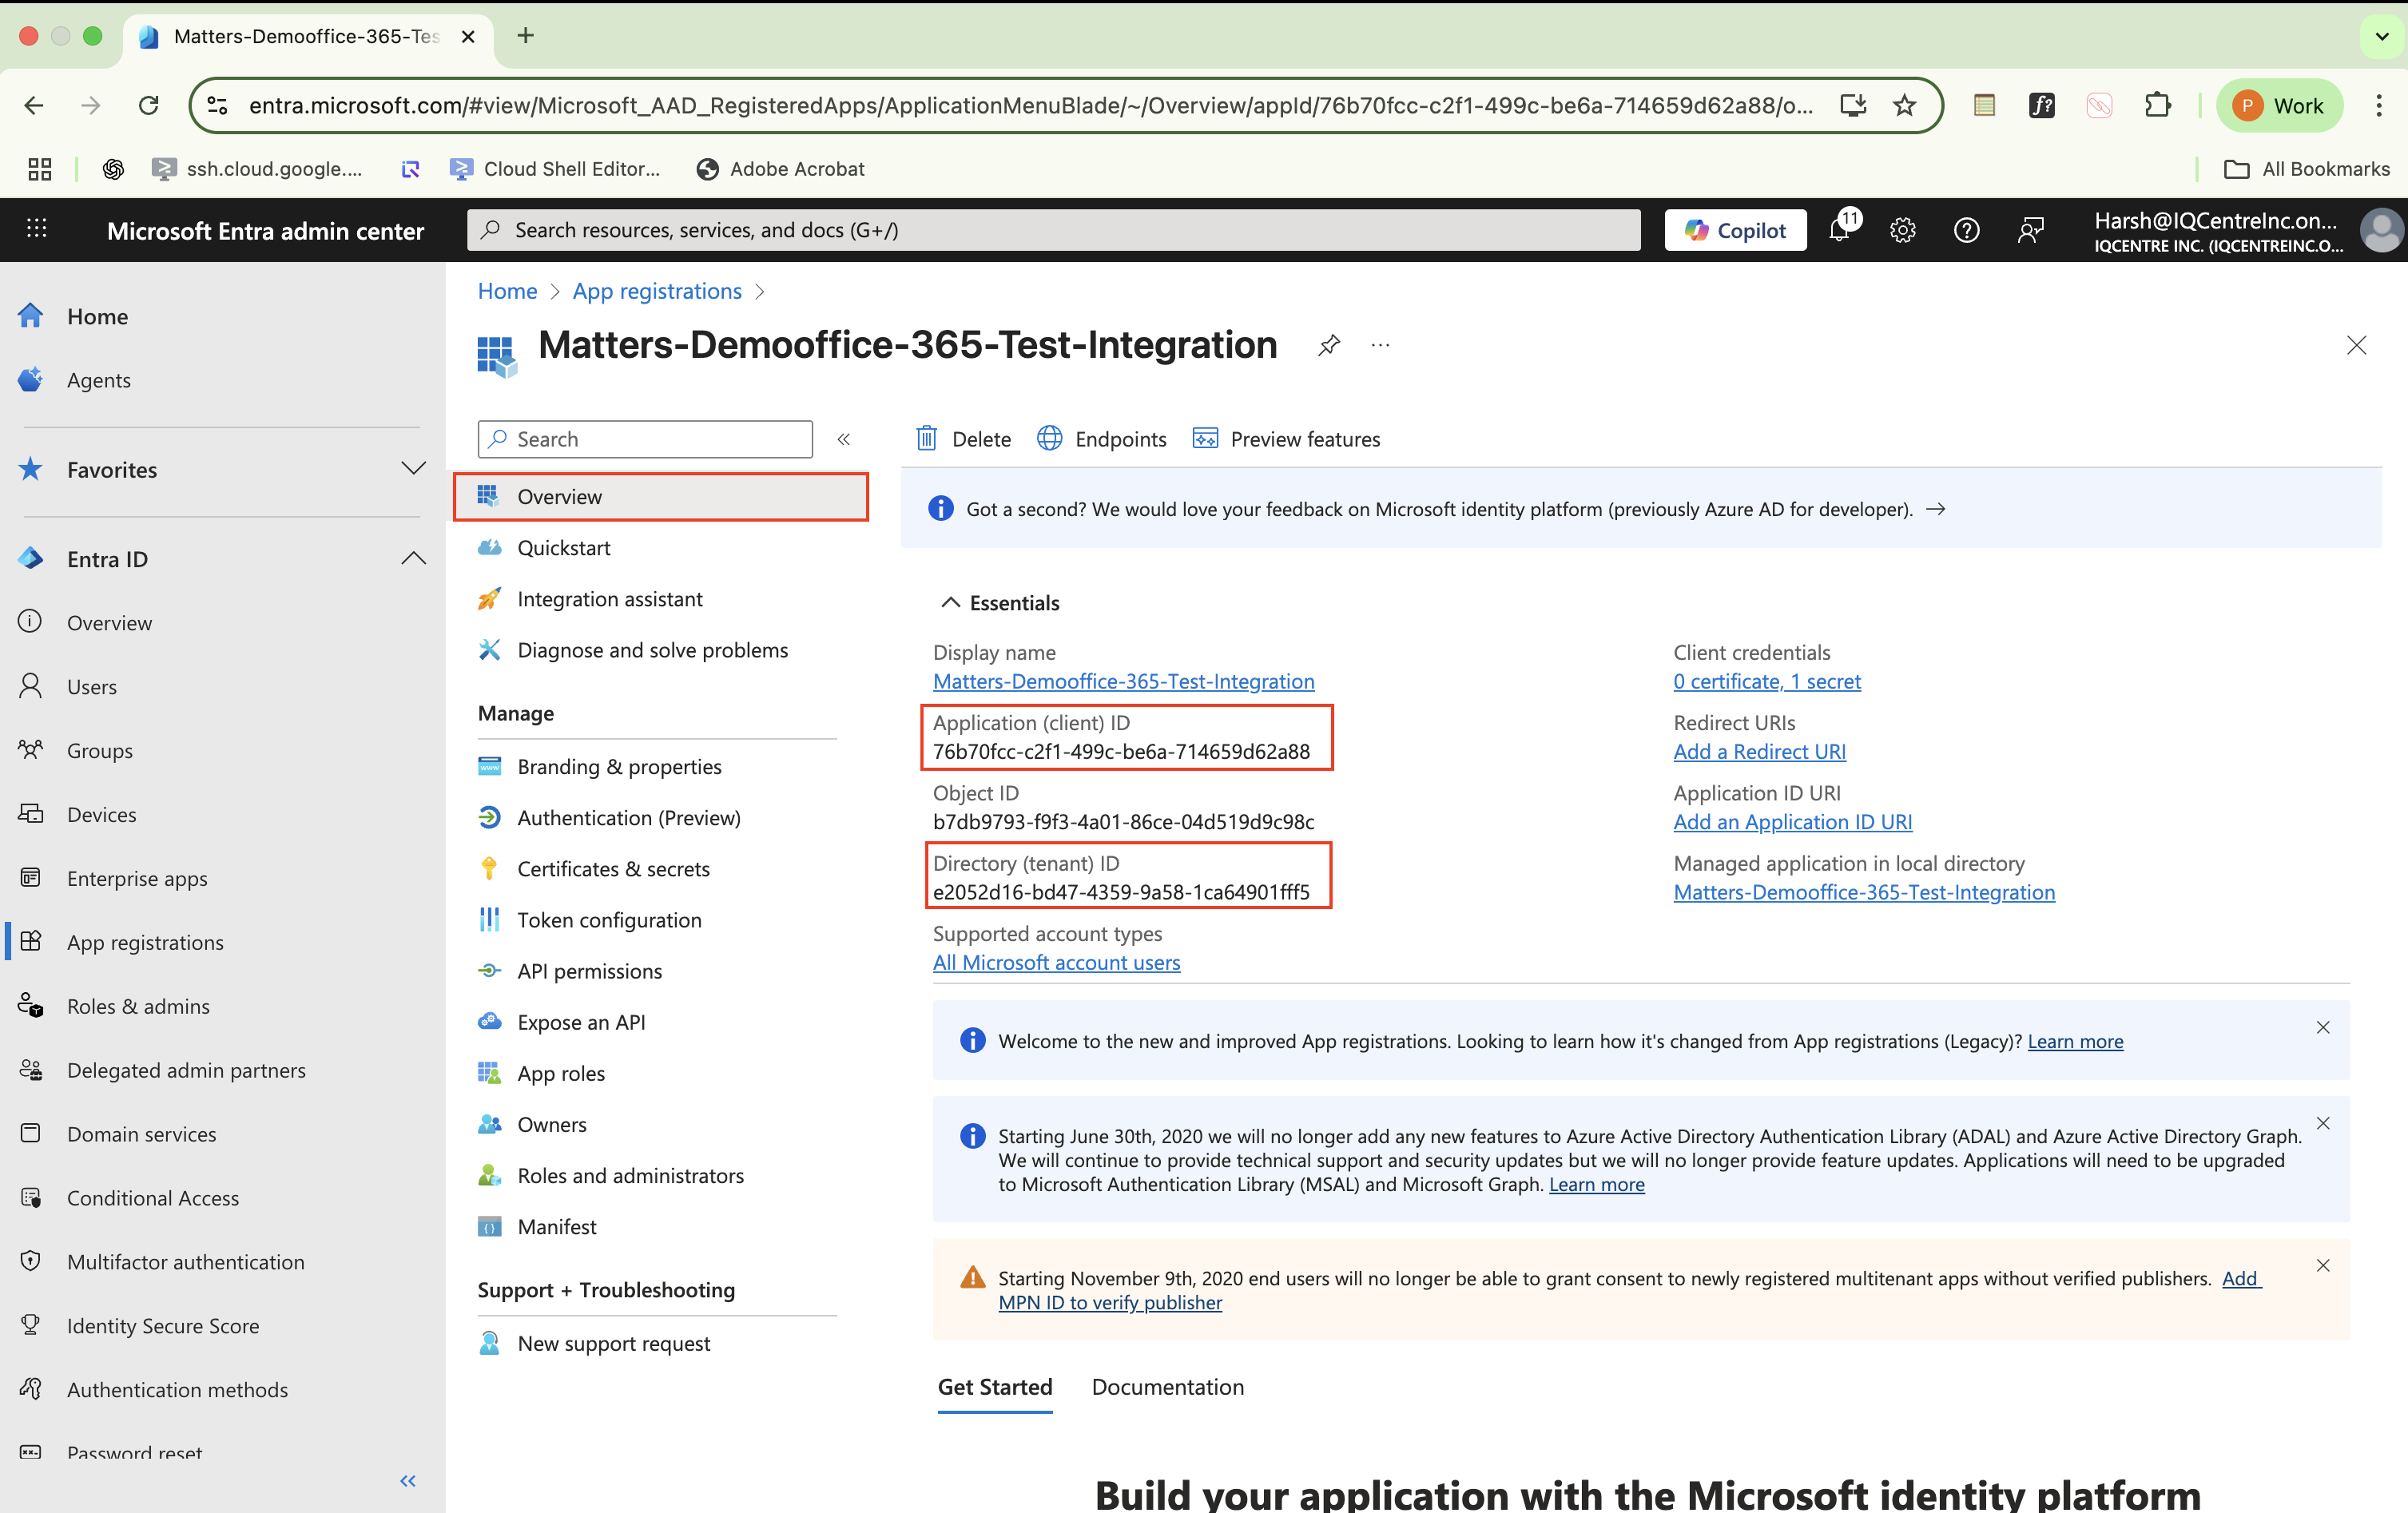Open portal settings gear icon
The height and width of the screenshot is (1513, 2408).
click(x=1902, y=230)
